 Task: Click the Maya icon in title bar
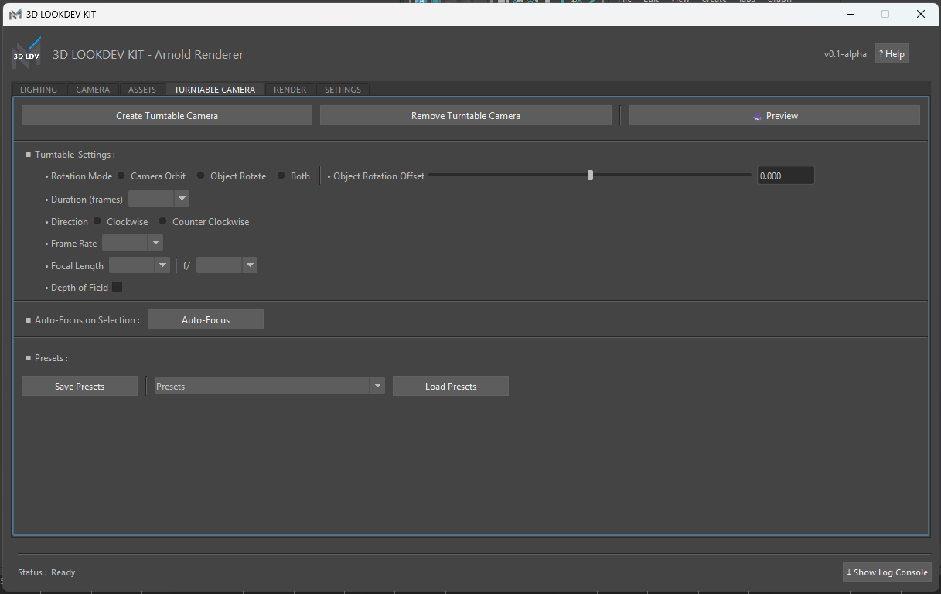click(x=15, y=15)
